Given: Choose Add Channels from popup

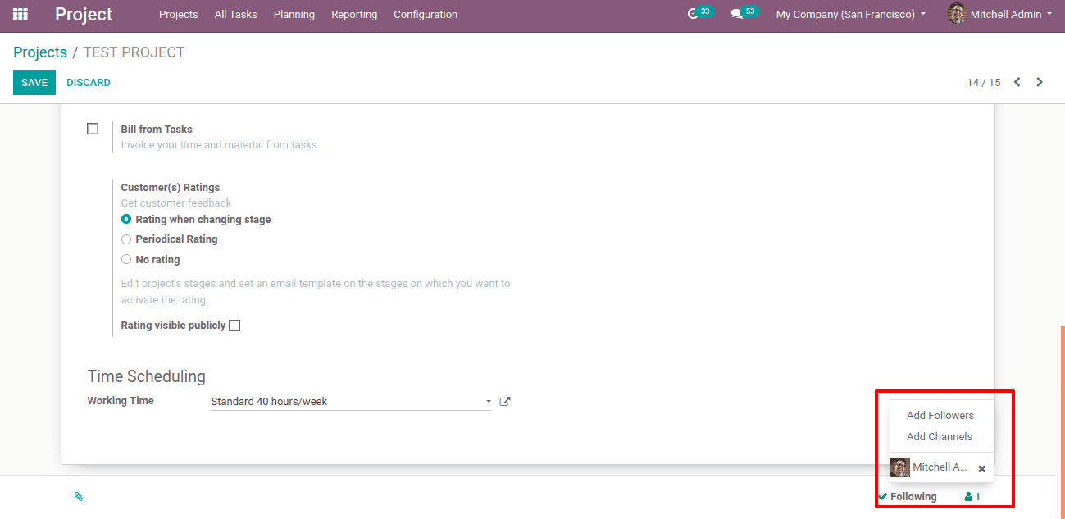Looking at the screenshot, I should 940,436.
